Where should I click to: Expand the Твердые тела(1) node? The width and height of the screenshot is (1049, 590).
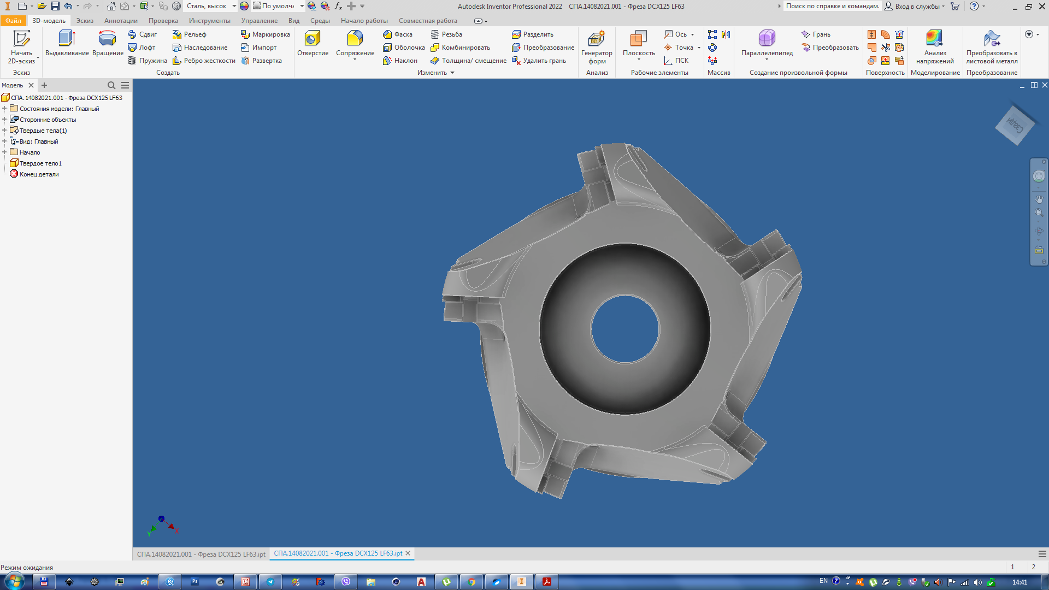click(4, 131)
